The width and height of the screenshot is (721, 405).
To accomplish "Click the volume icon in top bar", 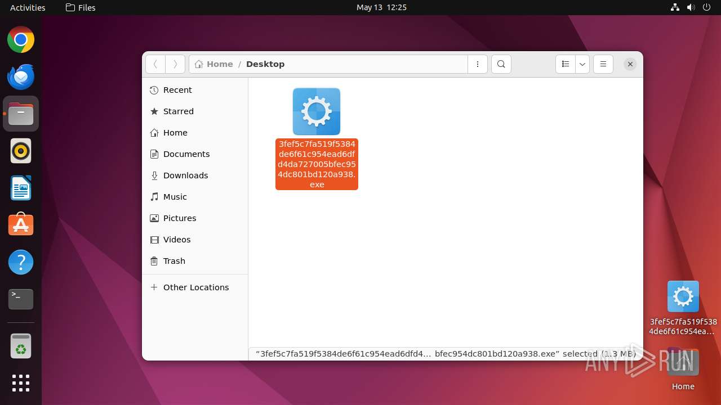I will coord(691,7).
